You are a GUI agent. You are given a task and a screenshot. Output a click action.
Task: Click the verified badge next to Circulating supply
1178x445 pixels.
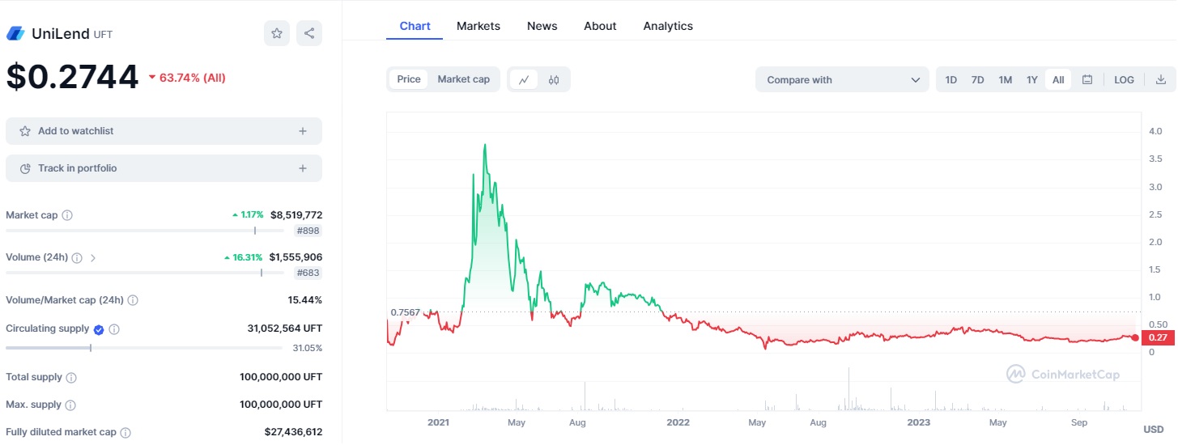99,329
